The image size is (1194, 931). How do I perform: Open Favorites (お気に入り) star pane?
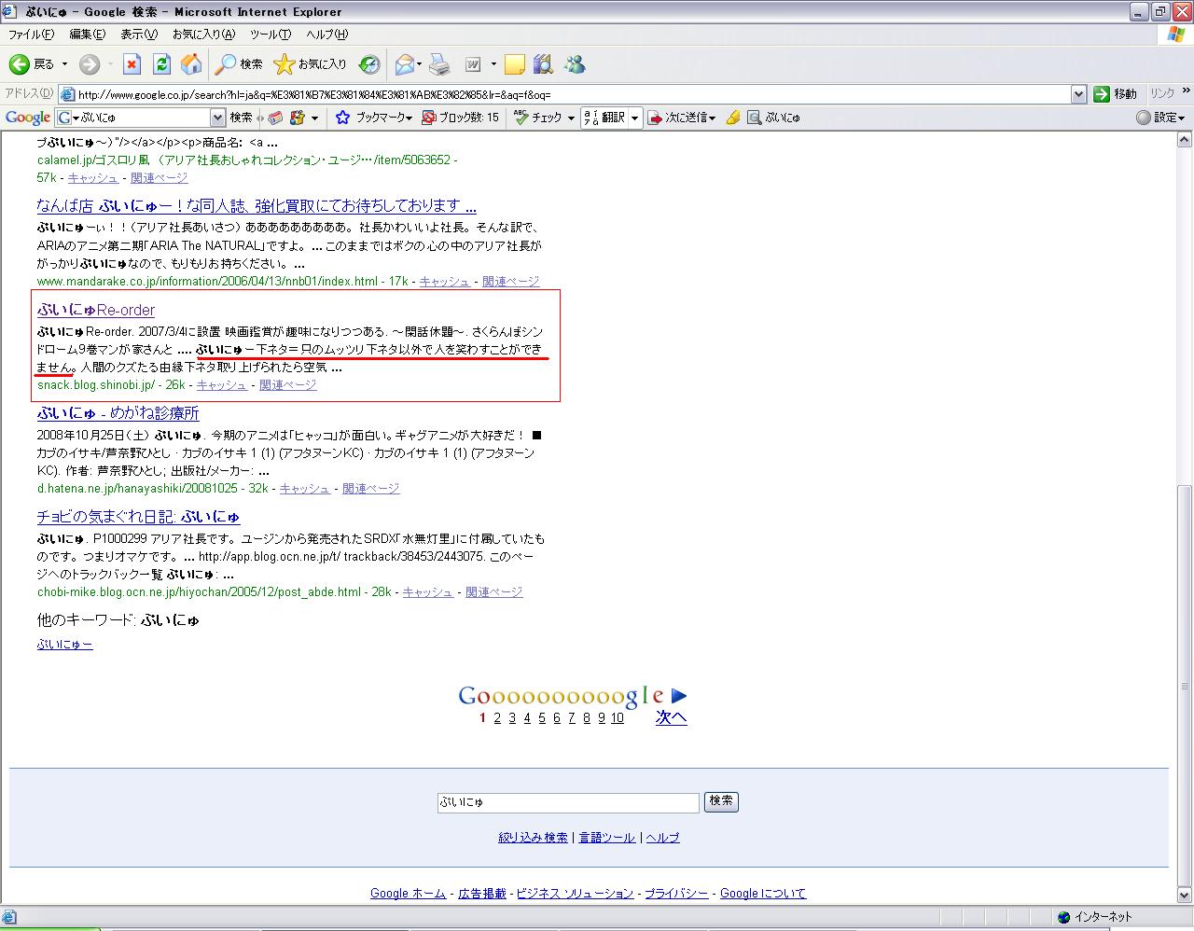[310, 64]
